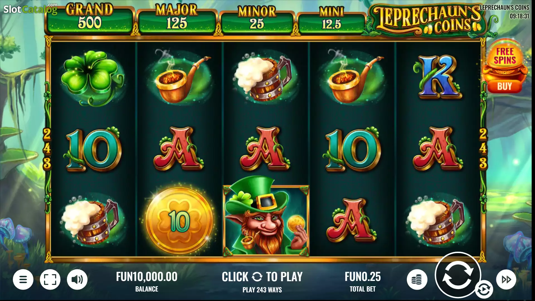Mute the game sound
The height and width of the screenshot is (301, 535).
77,279
